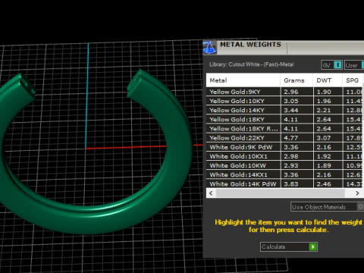This screenshot has width=364, height=273.
Task: Toggle Use Object Materials option
Action: tap(327, 207)
